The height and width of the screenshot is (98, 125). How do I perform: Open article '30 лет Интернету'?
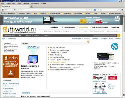click(56, 55)
